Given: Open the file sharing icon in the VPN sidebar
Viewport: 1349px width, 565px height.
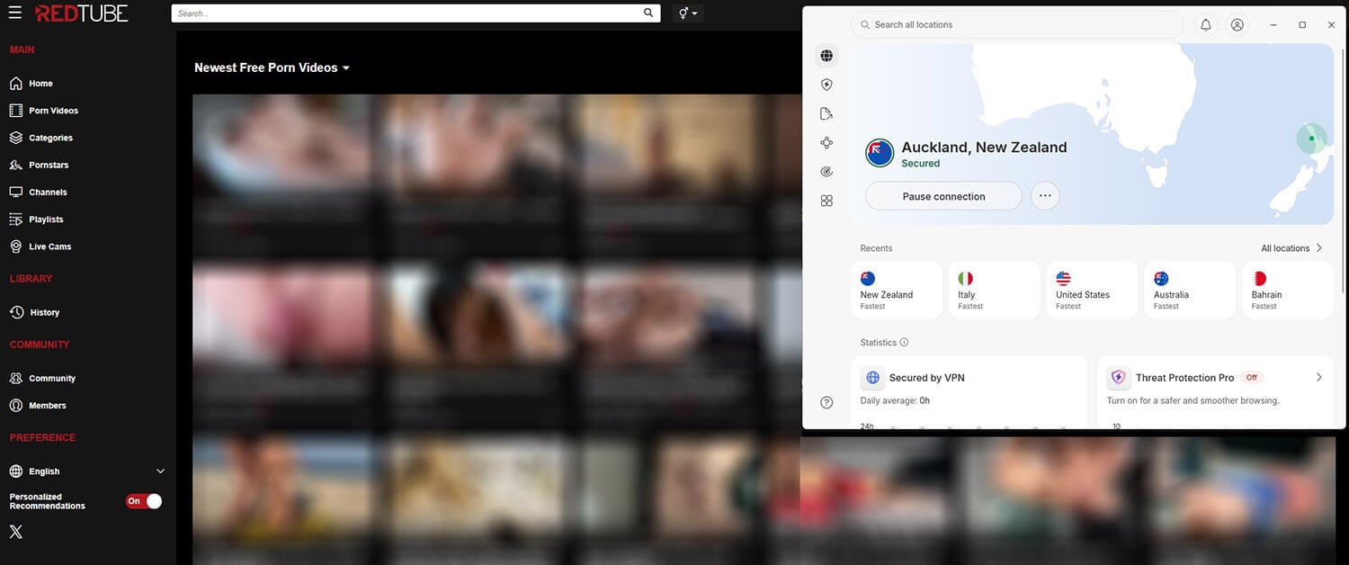Looking at the screenshot, I should tap(826, 113).
